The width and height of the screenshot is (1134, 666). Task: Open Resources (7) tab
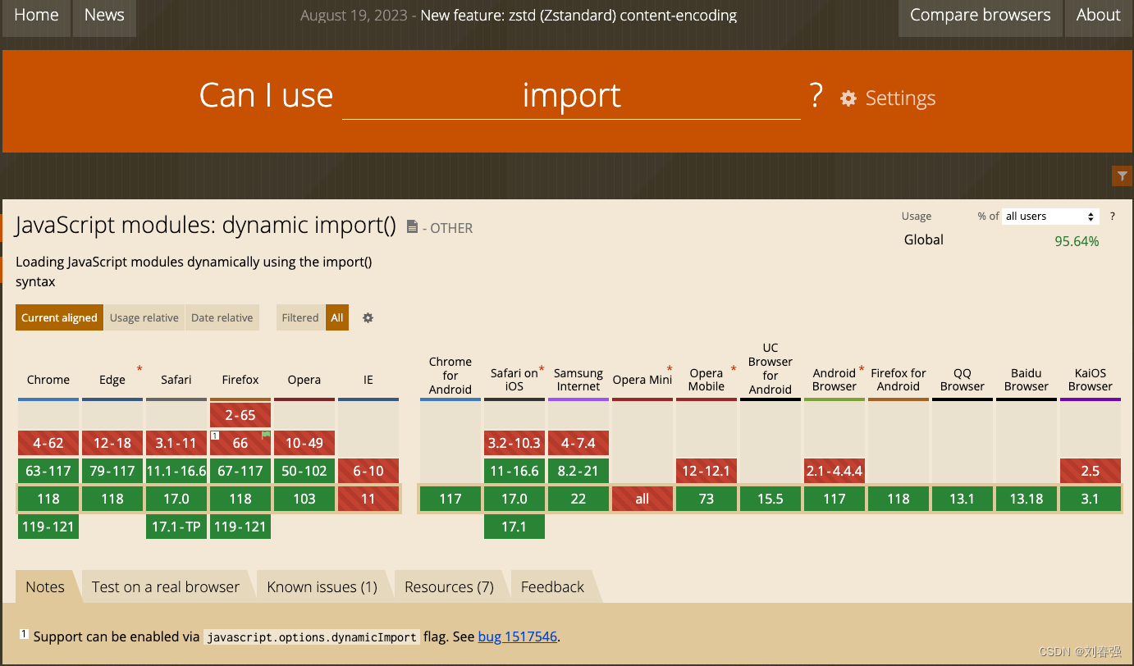449,587
